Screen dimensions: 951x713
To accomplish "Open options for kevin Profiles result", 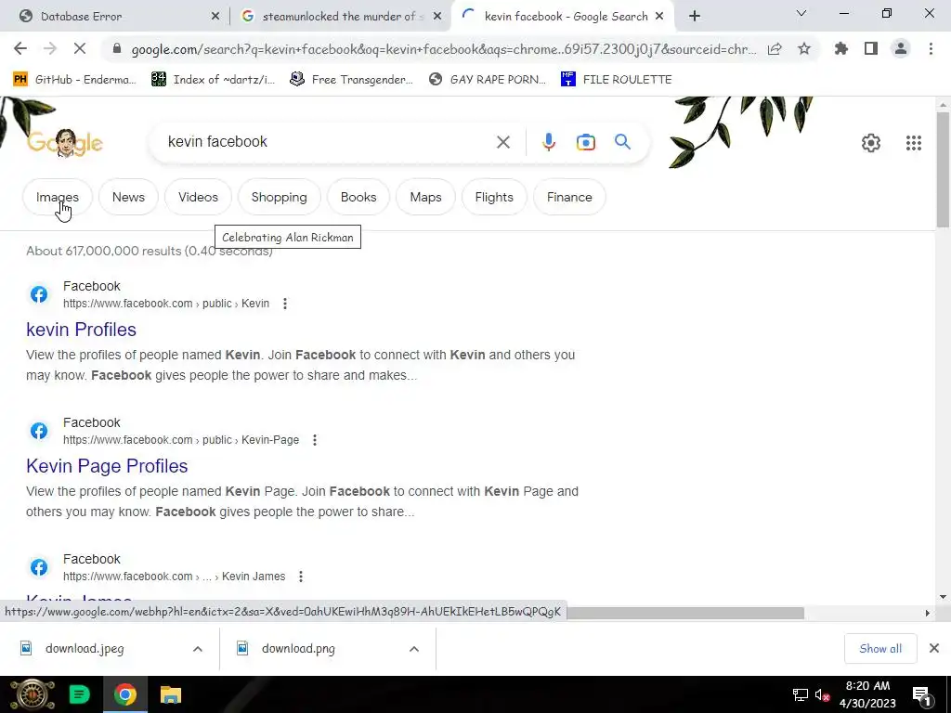I will (285, 304).
